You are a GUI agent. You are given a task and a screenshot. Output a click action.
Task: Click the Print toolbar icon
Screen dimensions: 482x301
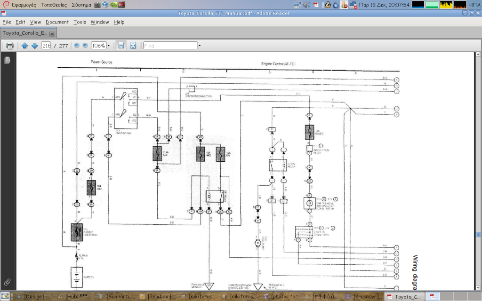[10, 46]
